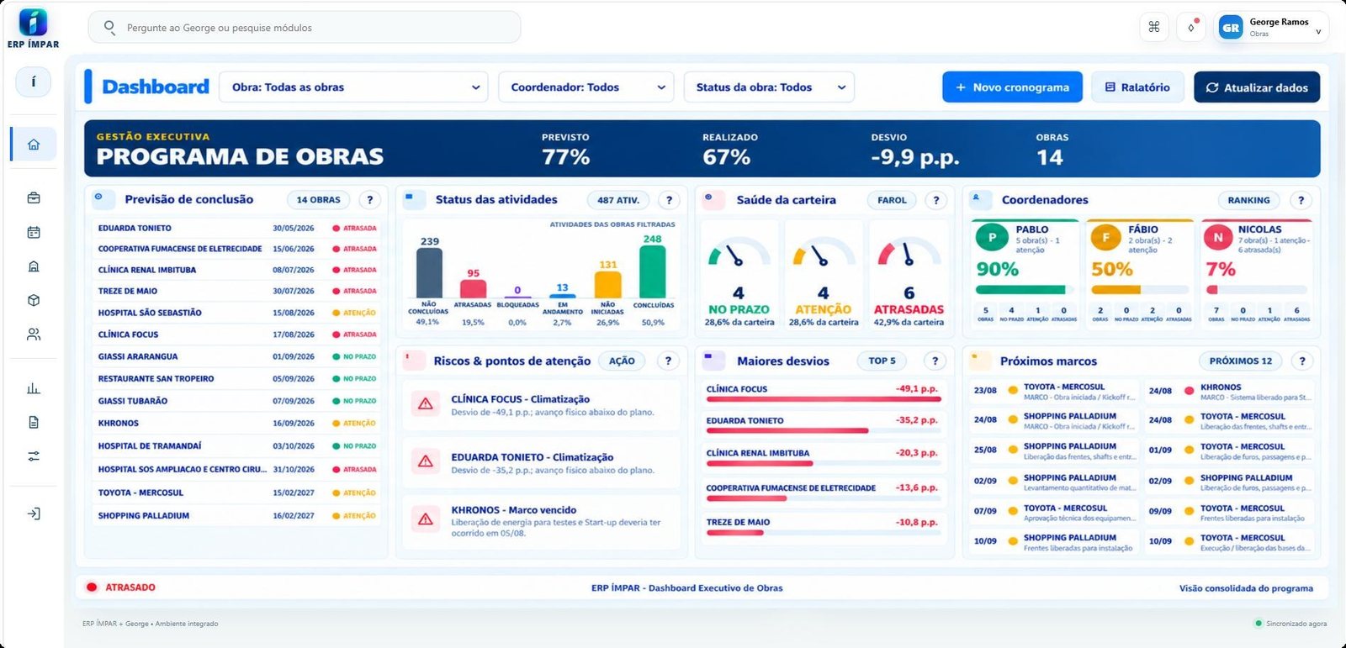
Task: Click the GR user avatar
Action: pyautogui.click(x=1231, y=28)
